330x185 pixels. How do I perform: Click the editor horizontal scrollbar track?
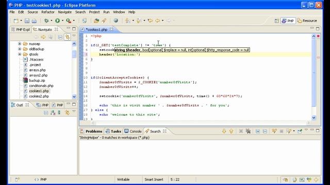point(201,123)
